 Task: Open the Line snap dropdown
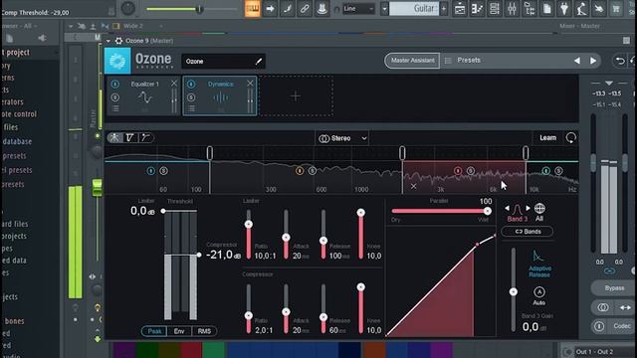(358, 9)
